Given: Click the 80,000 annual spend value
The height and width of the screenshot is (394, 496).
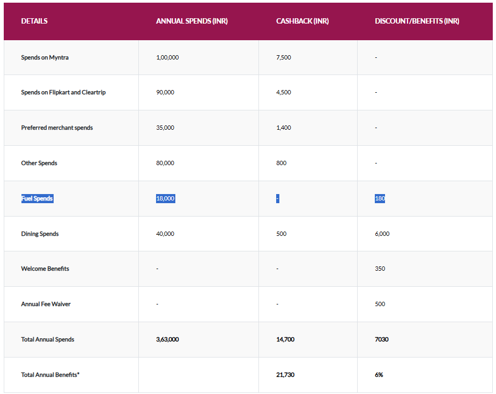Looking at the screenshot, I should (x=165, y=163).
